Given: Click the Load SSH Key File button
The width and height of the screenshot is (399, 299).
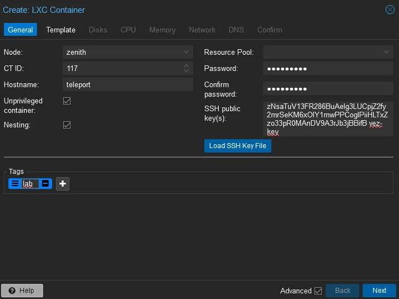Looking at the screenshot, I should 238,146.
